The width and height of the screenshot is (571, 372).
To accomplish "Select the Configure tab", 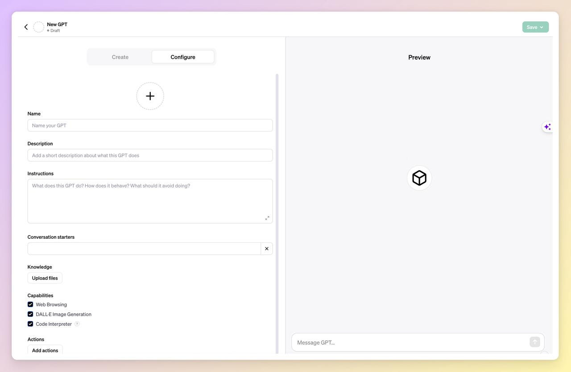I will [183, 57].
